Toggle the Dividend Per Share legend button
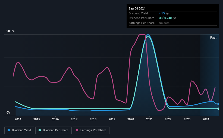223x138 pixels. click(54, 130)
